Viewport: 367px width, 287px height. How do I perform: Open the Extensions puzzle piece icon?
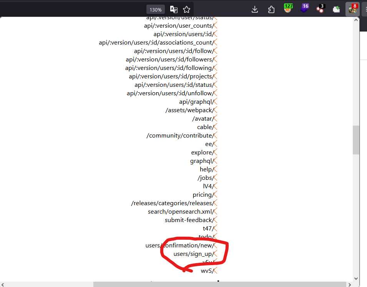(271, 9)
